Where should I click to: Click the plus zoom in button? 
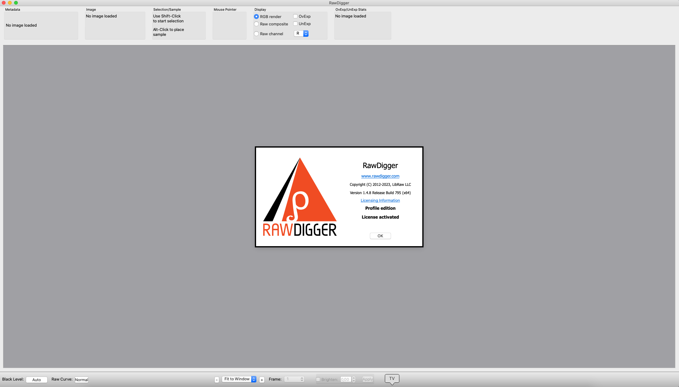point(262,380)
